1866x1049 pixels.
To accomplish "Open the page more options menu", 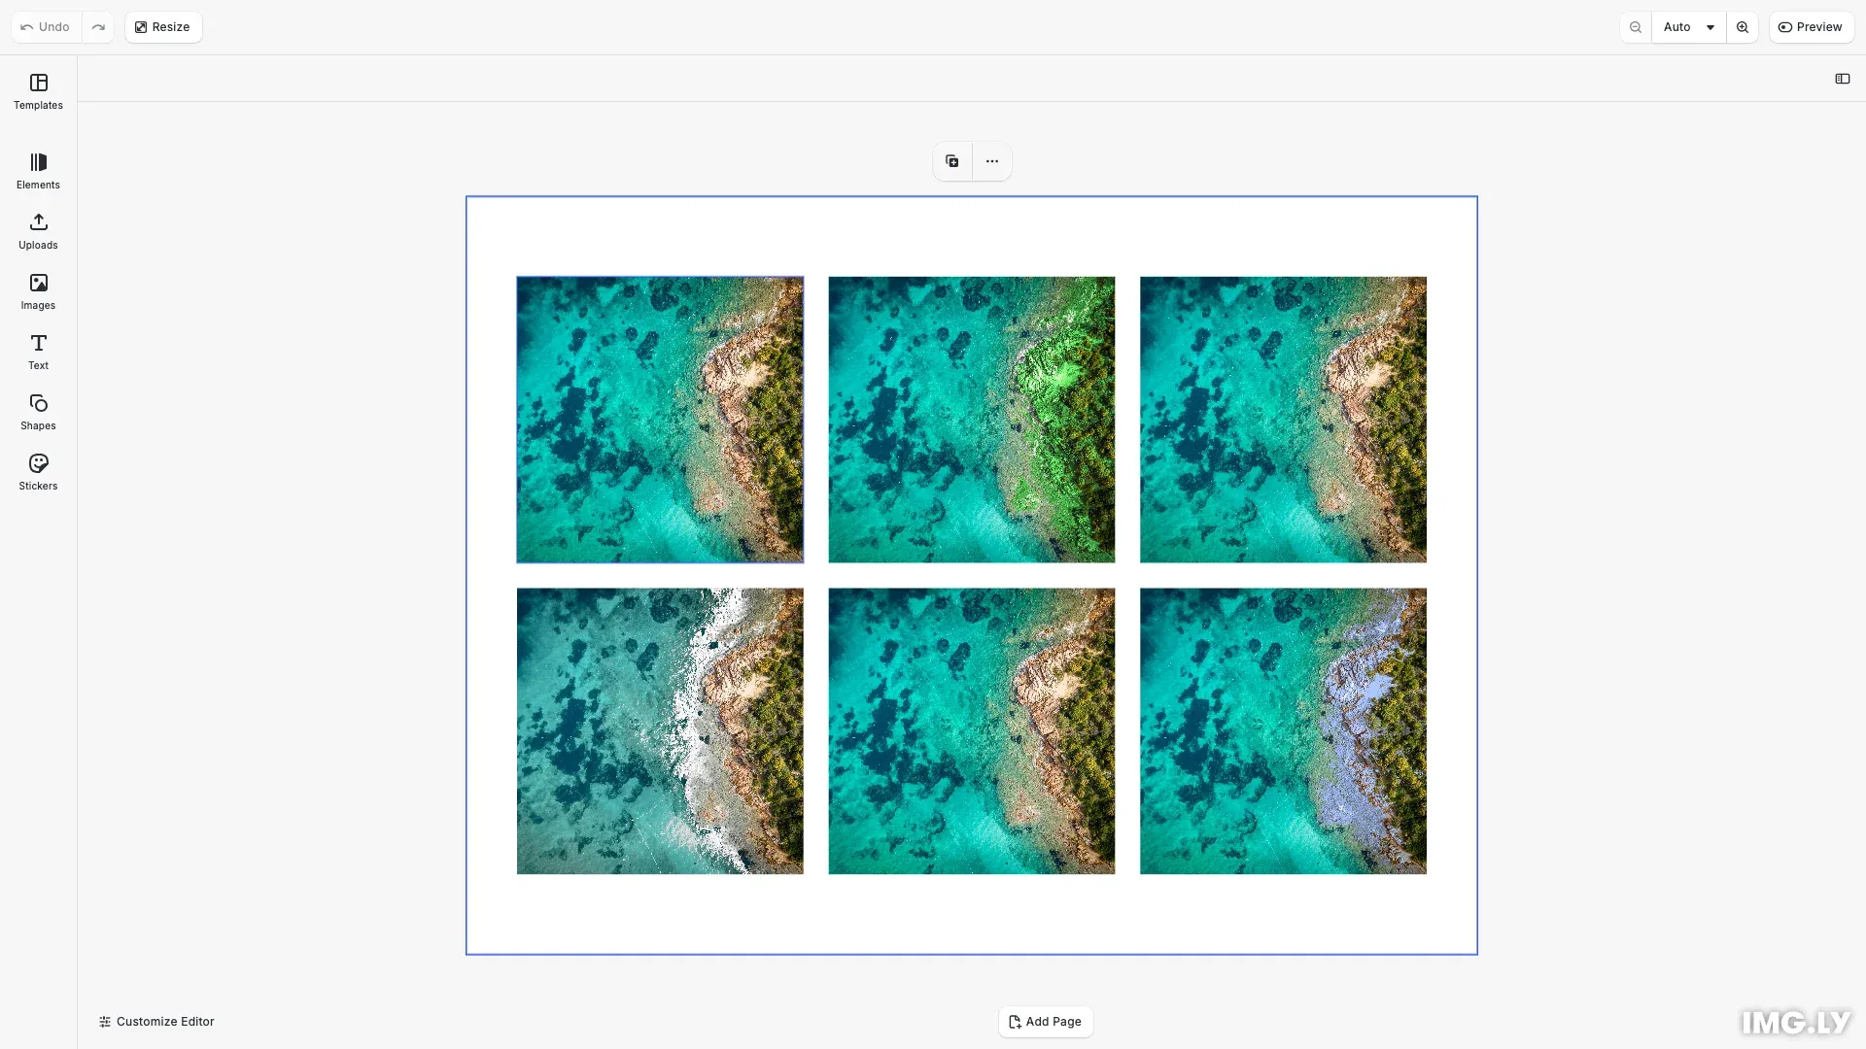I will 991,161.
